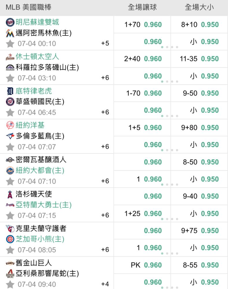Expand +6 more bets for 07-04 08:05 game
The width and height of the screenshot is (228, 289).
[105, 250]
